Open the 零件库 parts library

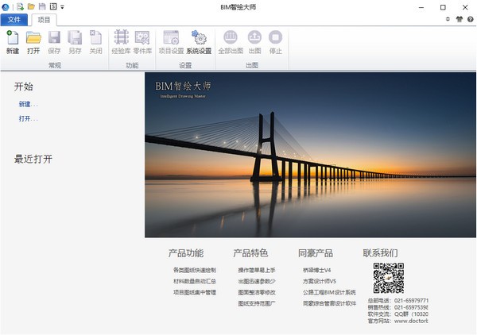(x=142, y=41)
